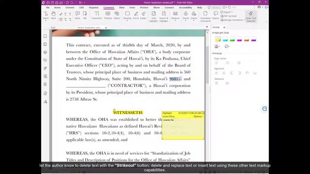
Task: Switch to the Organize tab
Action: pyautogui.click(x=93, y=8)
